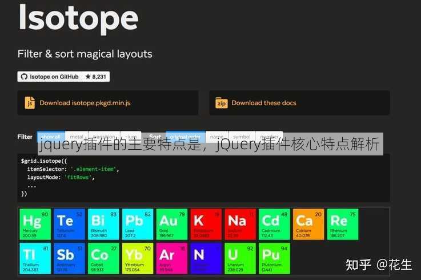This screenshot has height=280, width=421.
Task: Click the Pu Plutonium tile
Action: click(x=274, y=258)
